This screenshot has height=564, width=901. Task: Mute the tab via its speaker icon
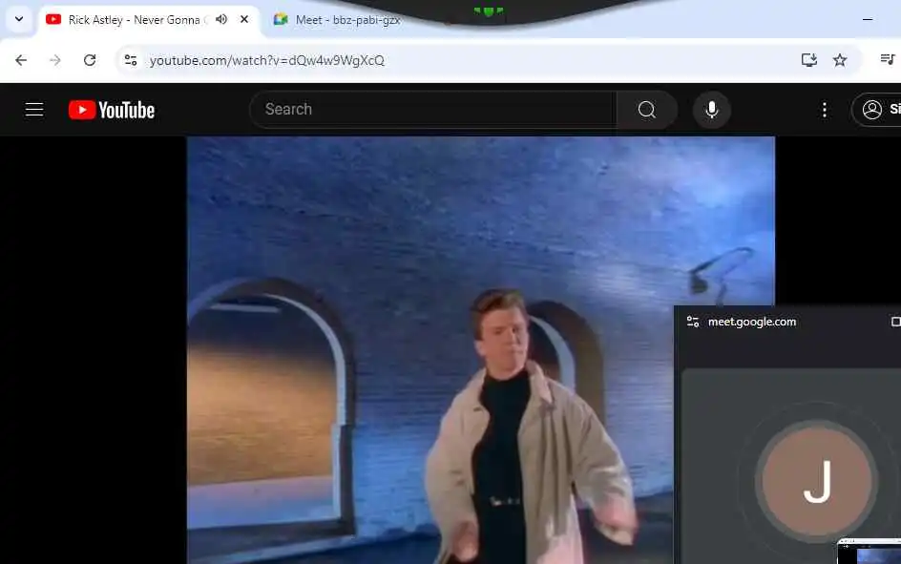pos(221,19)
